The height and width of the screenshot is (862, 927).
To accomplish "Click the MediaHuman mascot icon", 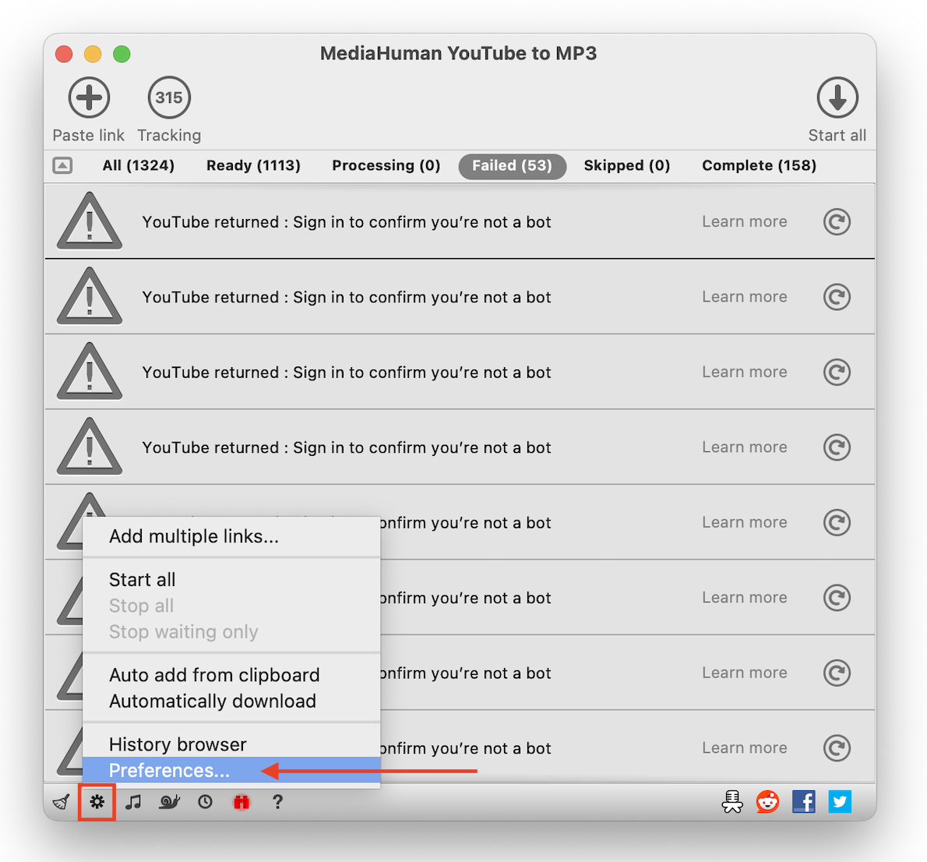I will click(x=732, y=802).
